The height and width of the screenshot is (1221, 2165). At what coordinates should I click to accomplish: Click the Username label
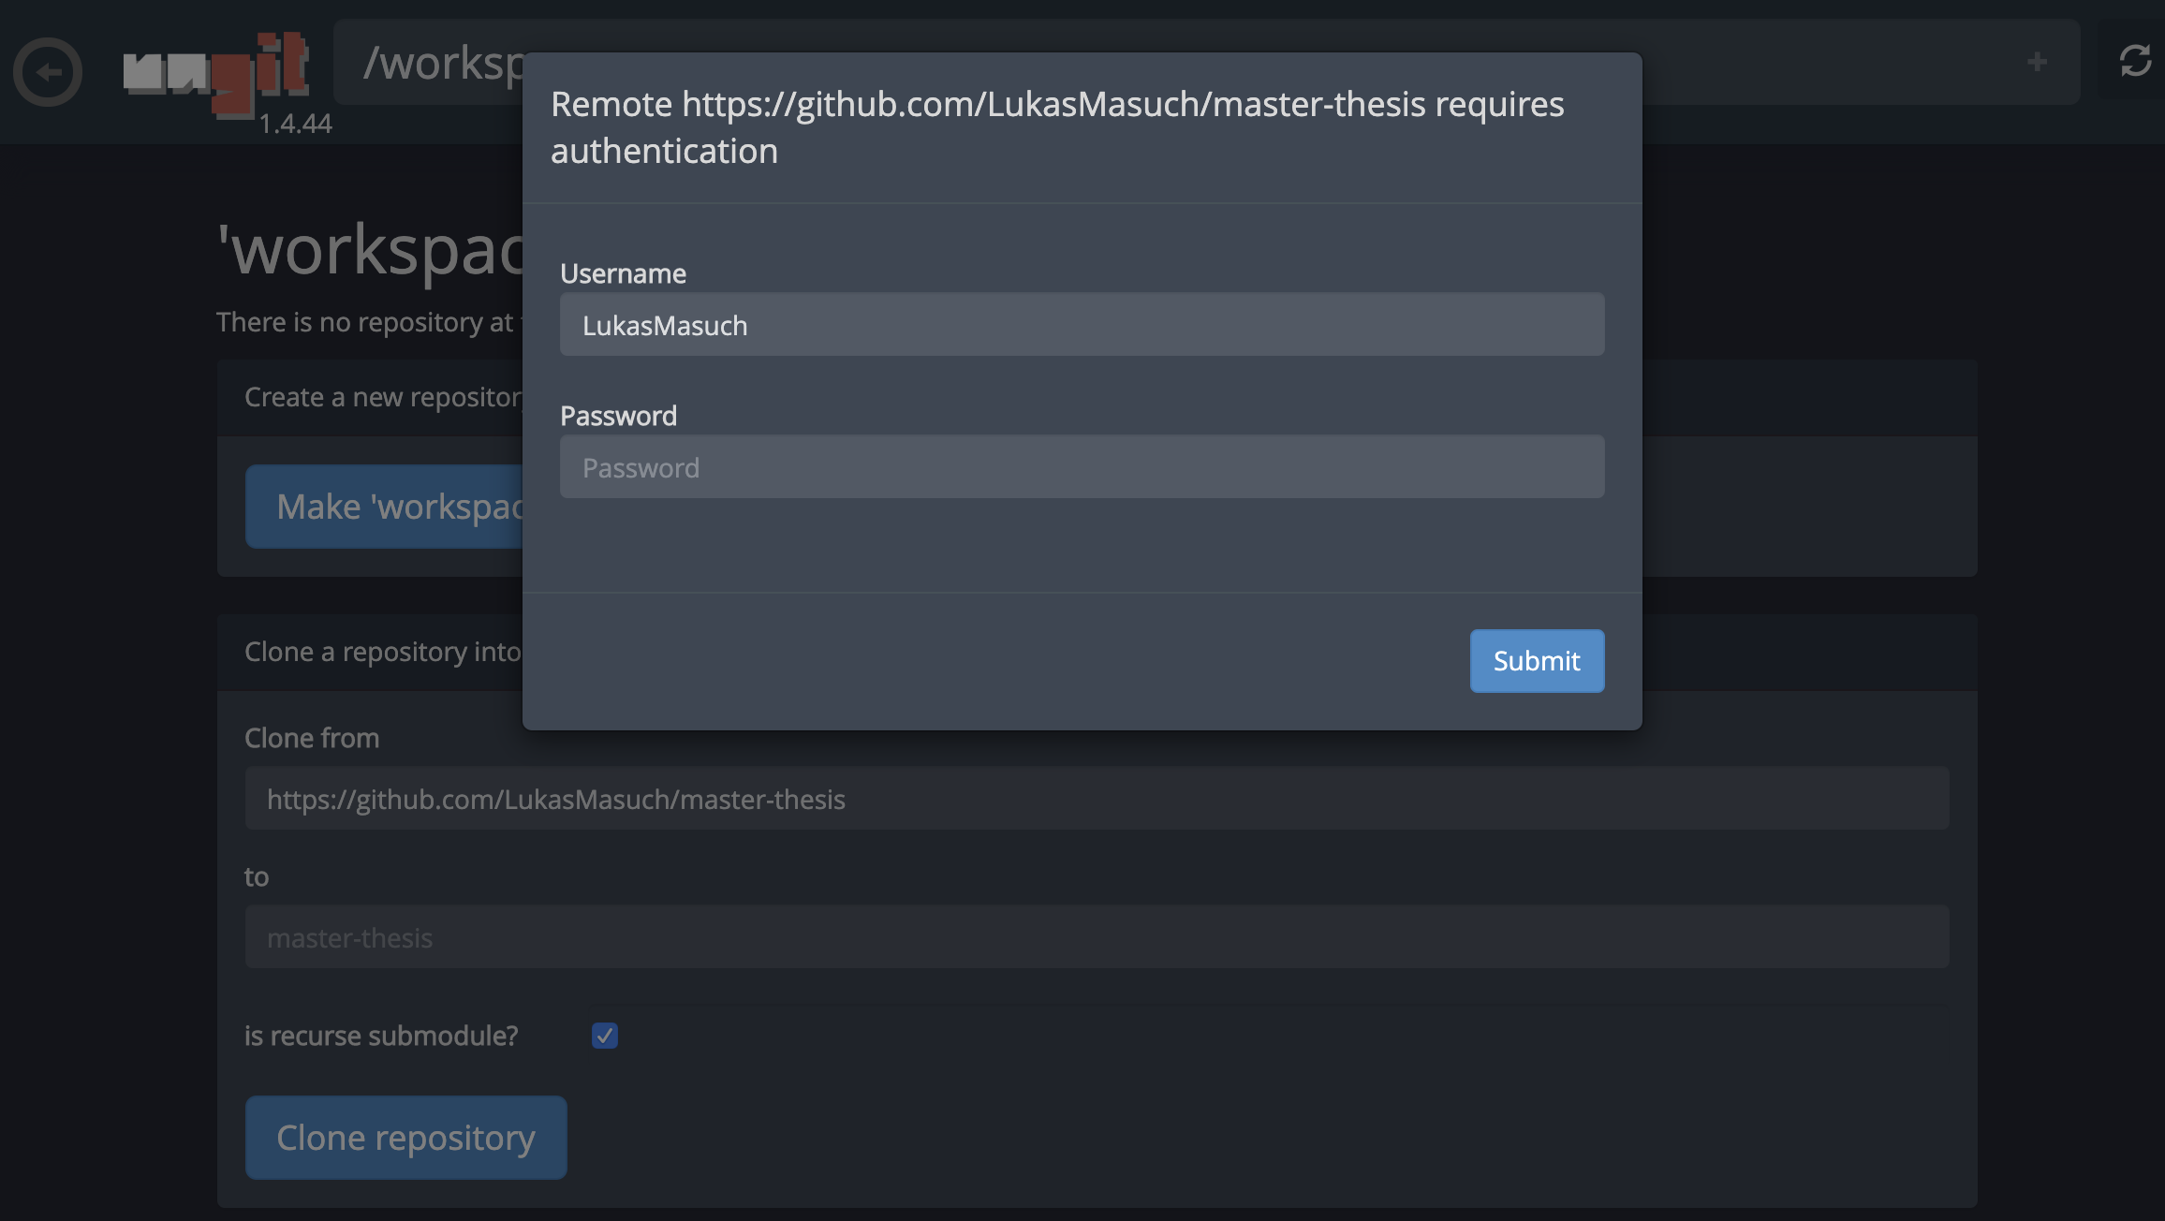tap(623, 273)
